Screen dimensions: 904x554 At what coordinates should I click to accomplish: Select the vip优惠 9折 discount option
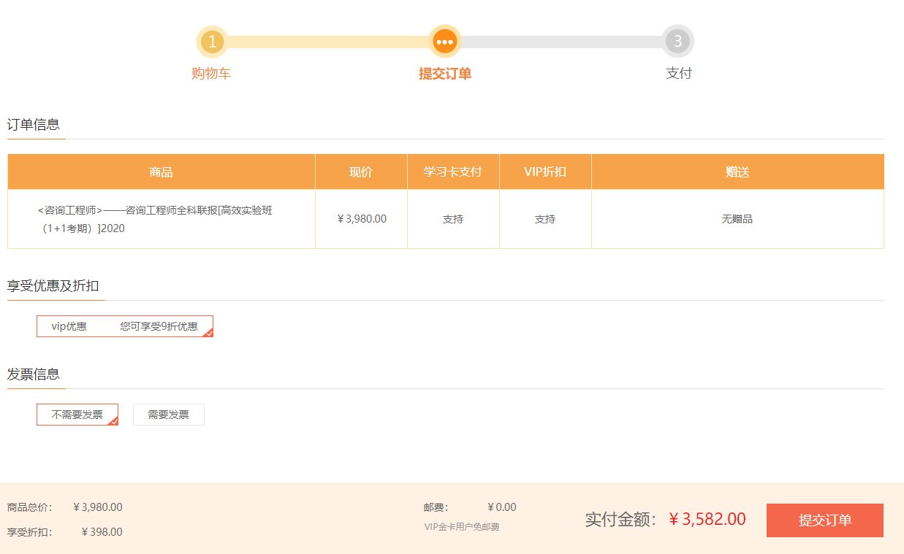pyautogui.click(x=124, y=326)
